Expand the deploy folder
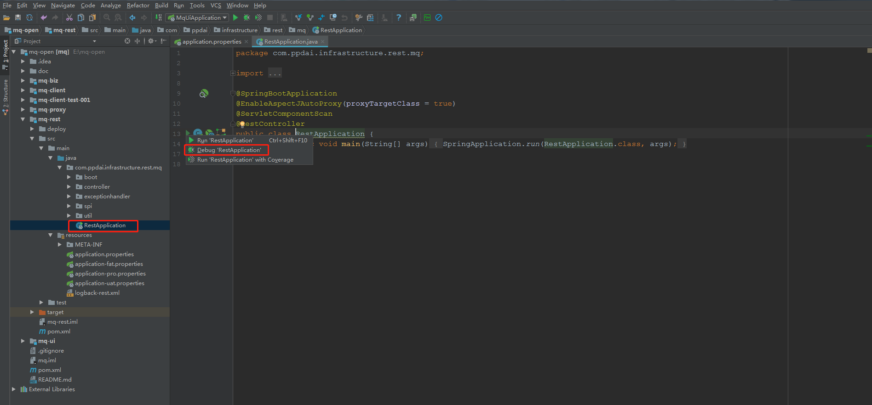This screenshot has height=405, width=872. coord(32,129)
